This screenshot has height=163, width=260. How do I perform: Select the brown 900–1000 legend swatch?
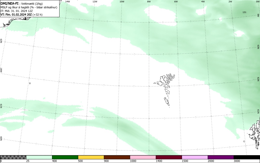click(117, 157)
